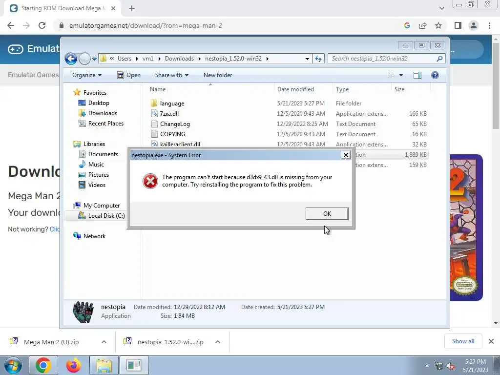Click OK in the System Error dialog

[x=327, y=214]
